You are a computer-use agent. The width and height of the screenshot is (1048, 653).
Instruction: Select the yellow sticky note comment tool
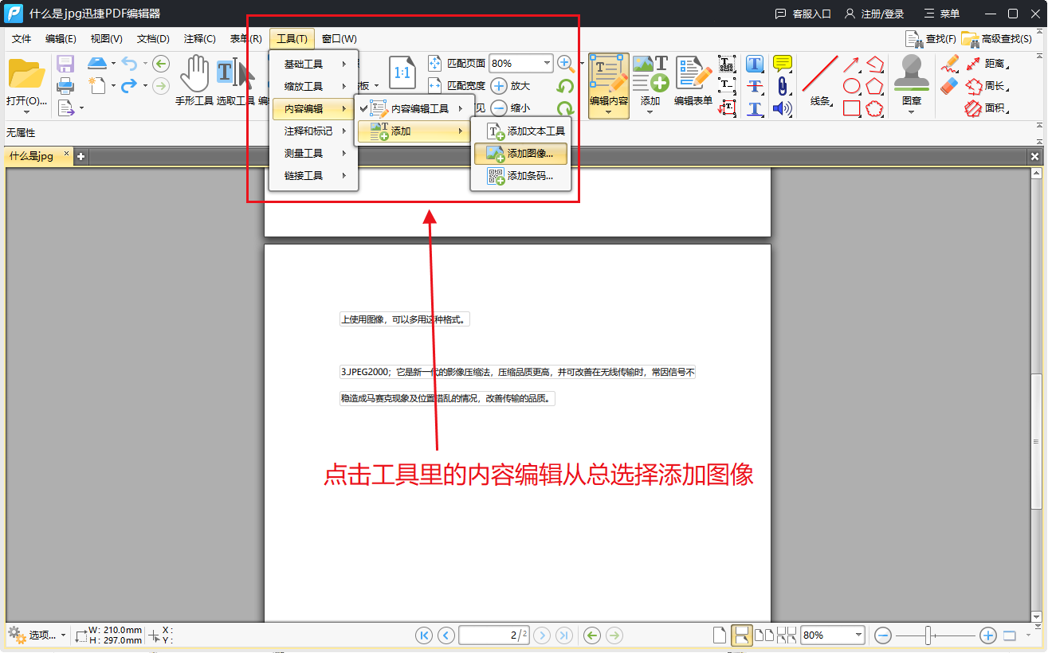click(x=783, y=64)
